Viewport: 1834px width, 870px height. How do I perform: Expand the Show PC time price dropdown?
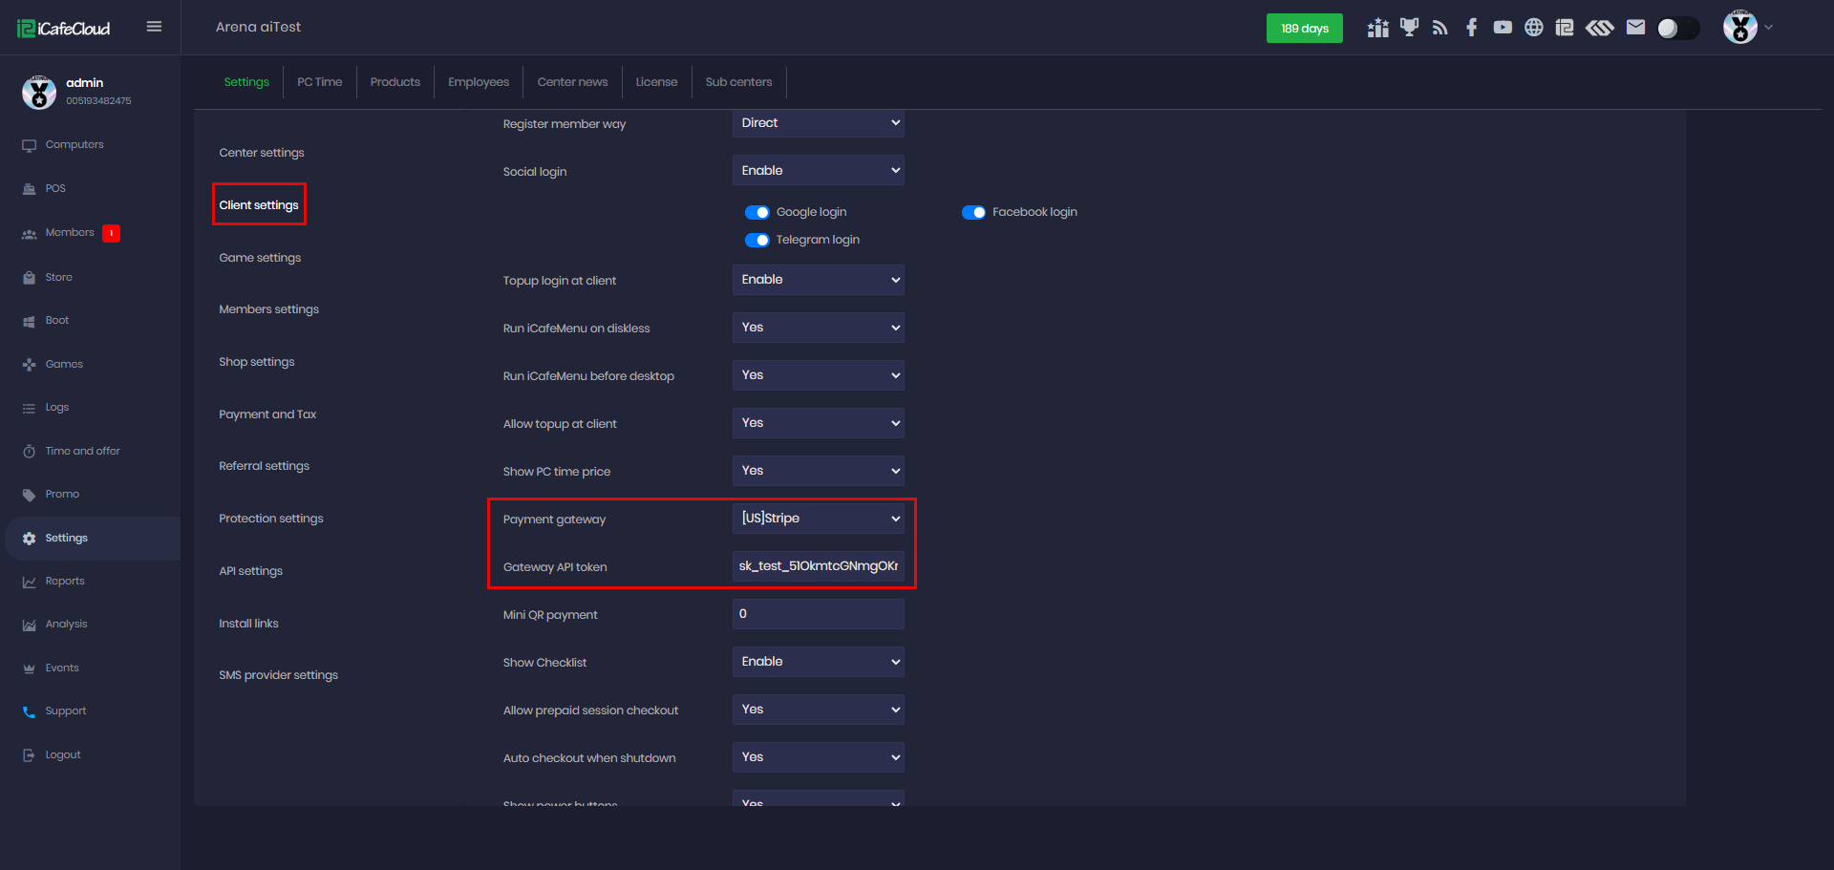[818, 471]
